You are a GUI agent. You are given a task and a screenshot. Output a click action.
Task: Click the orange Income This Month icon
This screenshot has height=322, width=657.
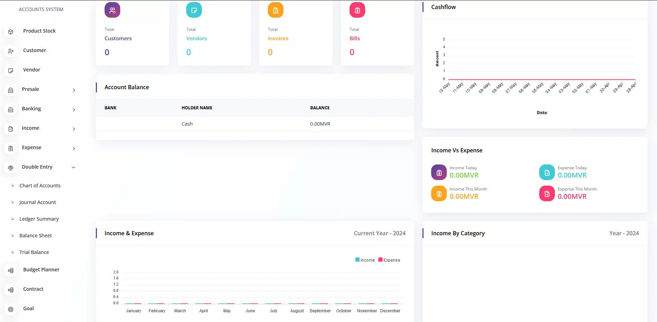[x=439, y=194]
